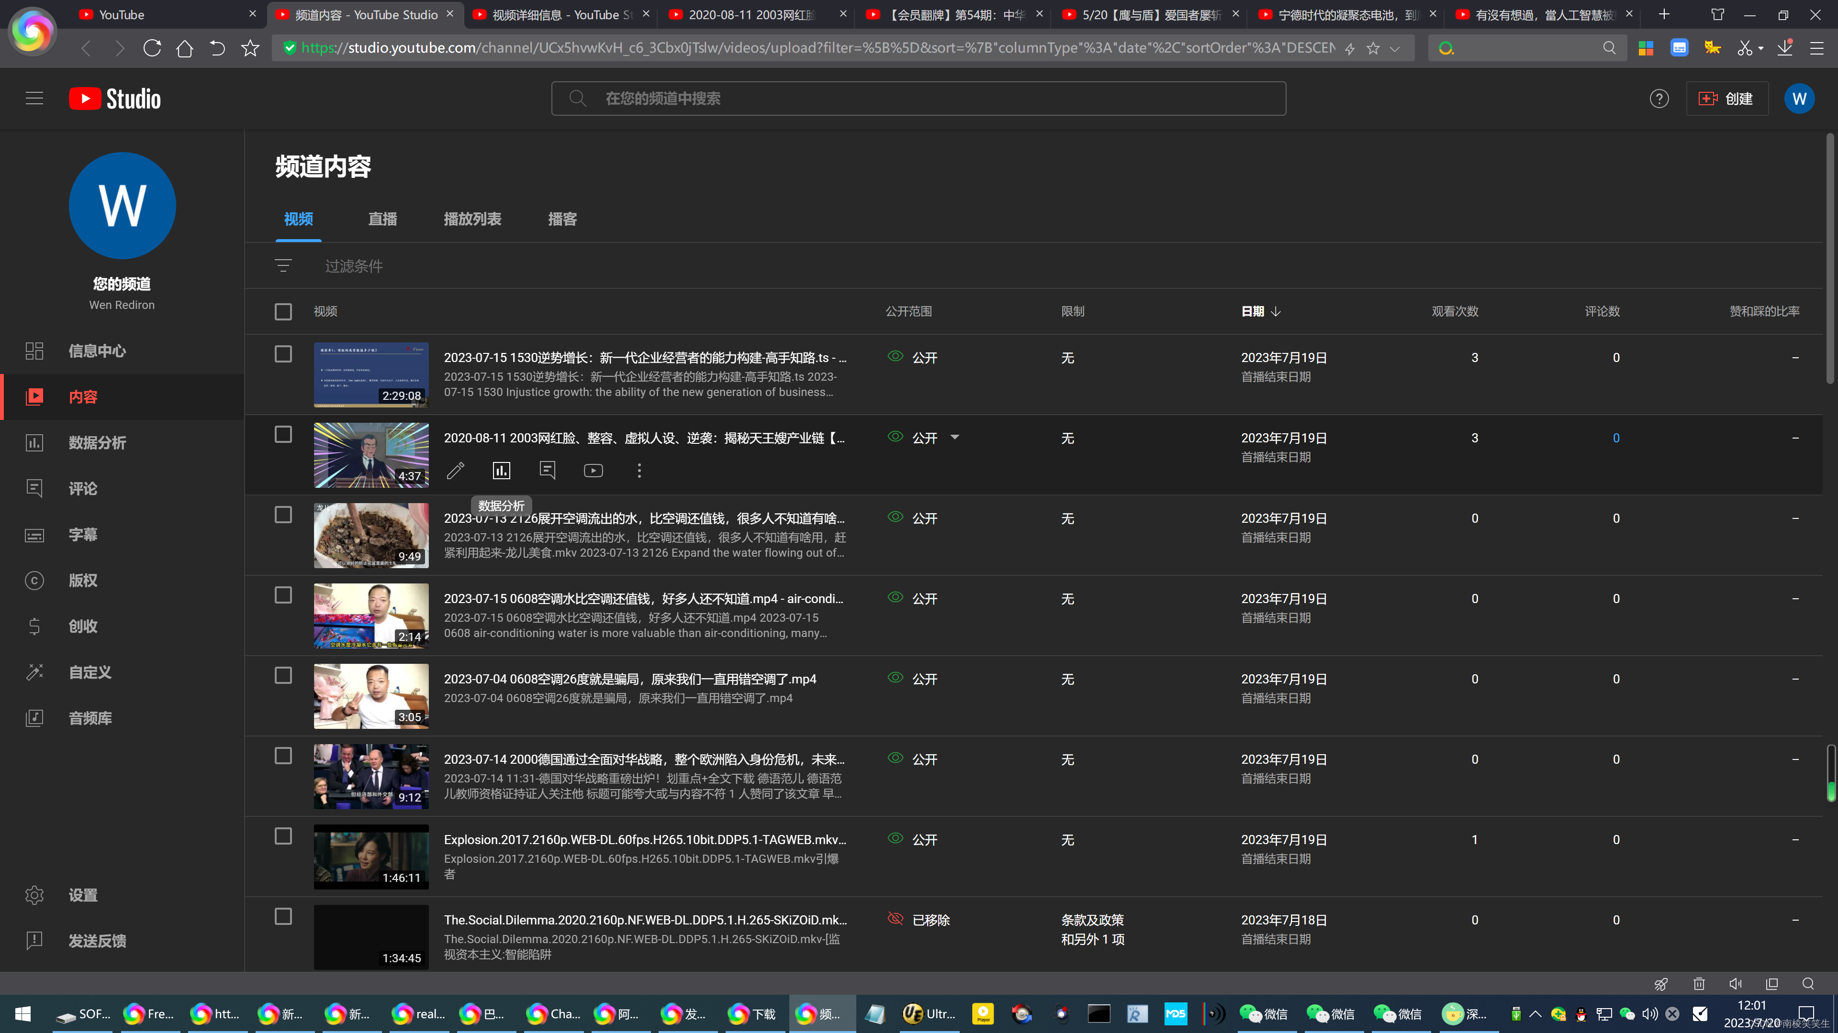
Task: Click the comments icon under hovered video
Action: pyautogui.click(x=547, y=471)
